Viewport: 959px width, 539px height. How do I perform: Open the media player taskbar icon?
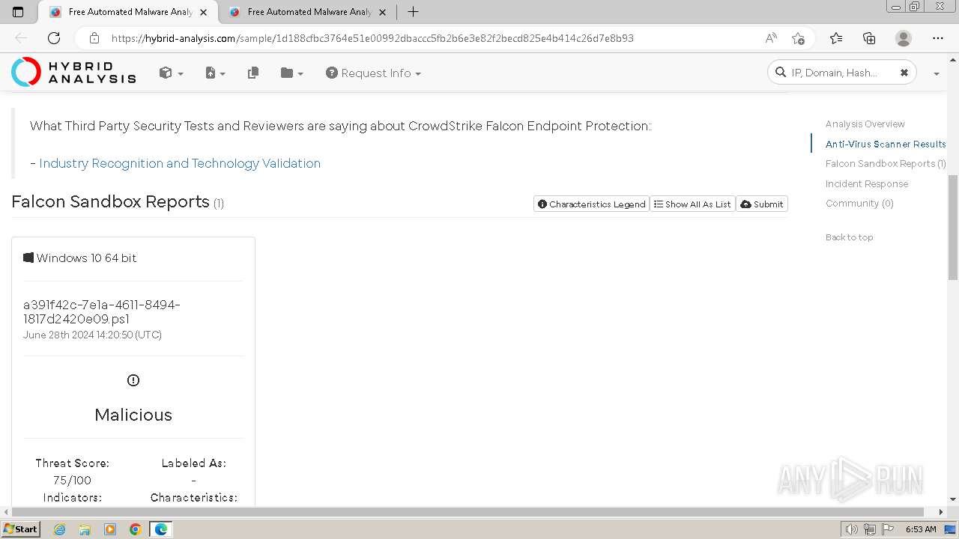pyautogui.click(x=110, y=529)
